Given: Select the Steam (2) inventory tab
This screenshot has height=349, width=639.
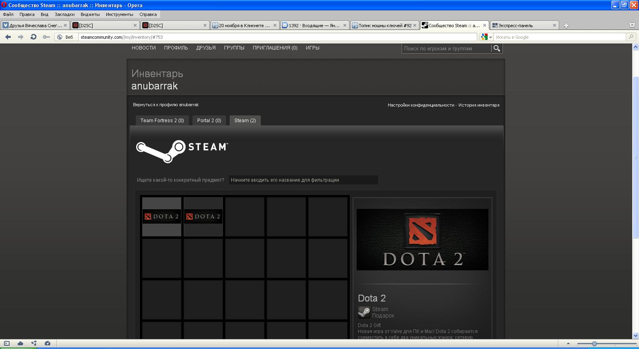Looking at the screenshot, I should pos(245,120).
